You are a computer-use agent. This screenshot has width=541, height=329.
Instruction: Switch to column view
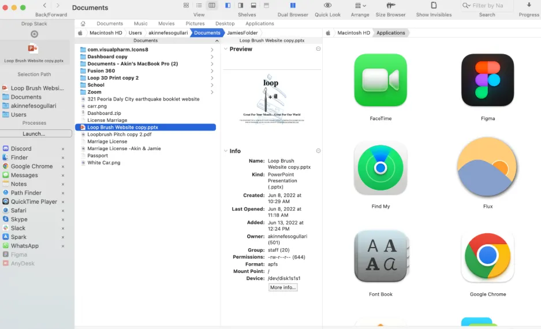point(212,5)
